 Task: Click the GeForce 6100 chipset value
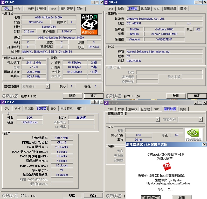(164, 29)
